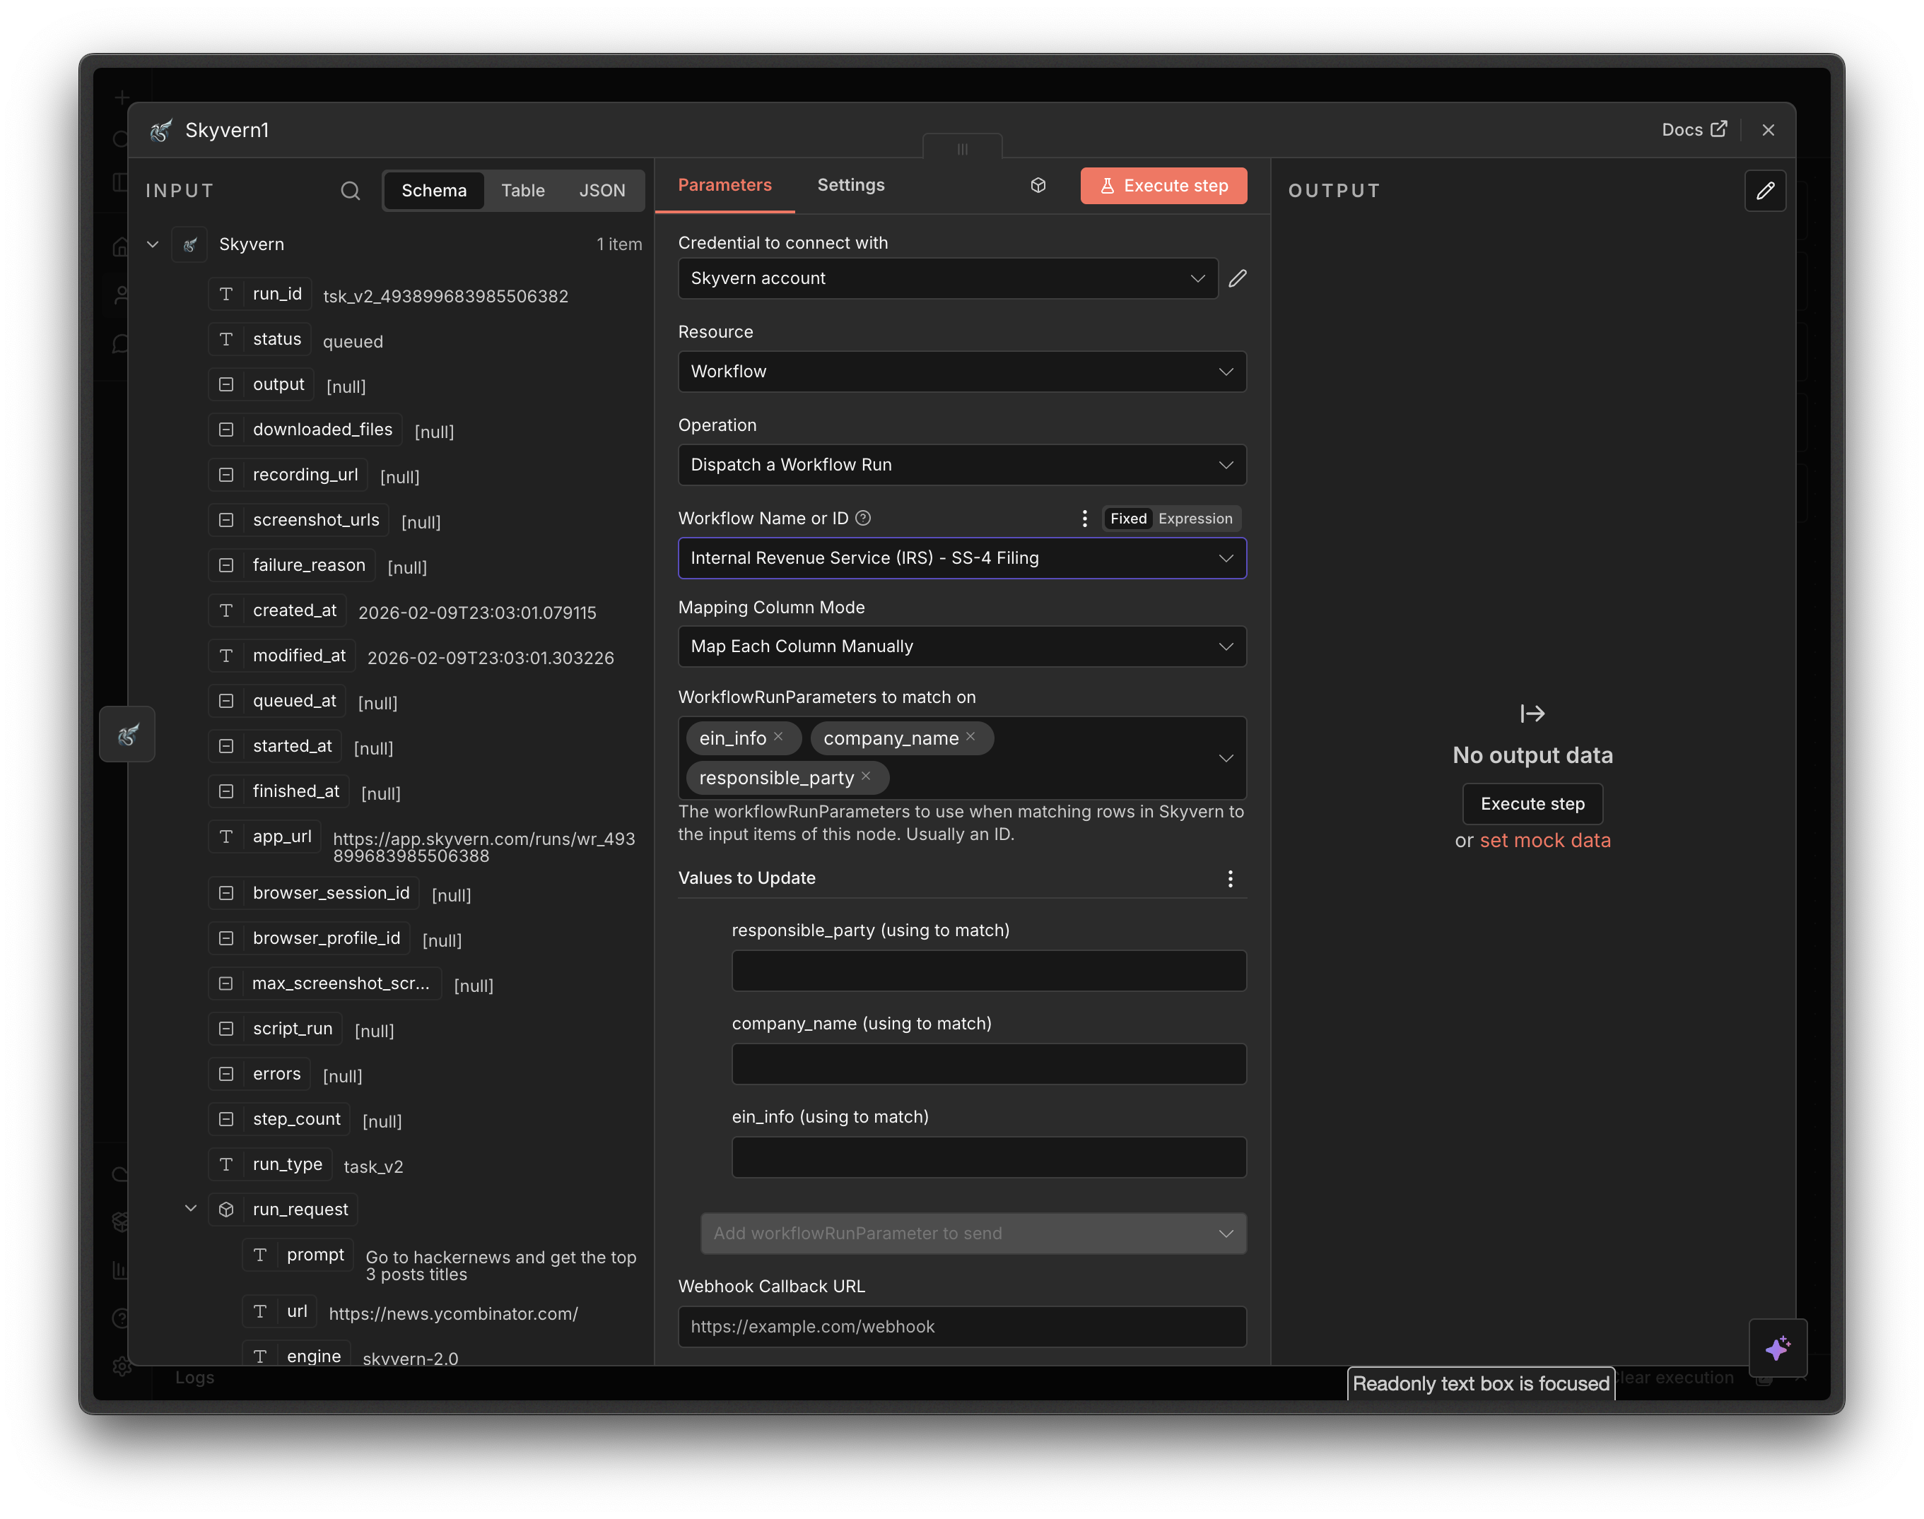
Task: Click the pencil edit icon on OUTPUT panel
Action: [1765, 190]
